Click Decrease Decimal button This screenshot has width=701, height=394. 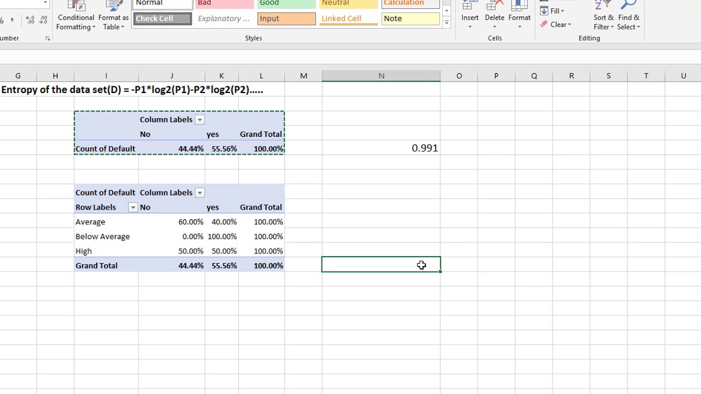click(44, 20)
